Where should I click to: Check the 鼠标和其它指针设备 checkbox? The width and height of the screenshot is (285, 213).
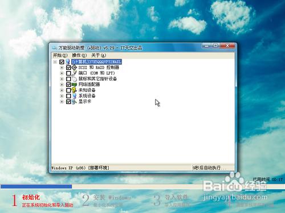coord(68,79)
